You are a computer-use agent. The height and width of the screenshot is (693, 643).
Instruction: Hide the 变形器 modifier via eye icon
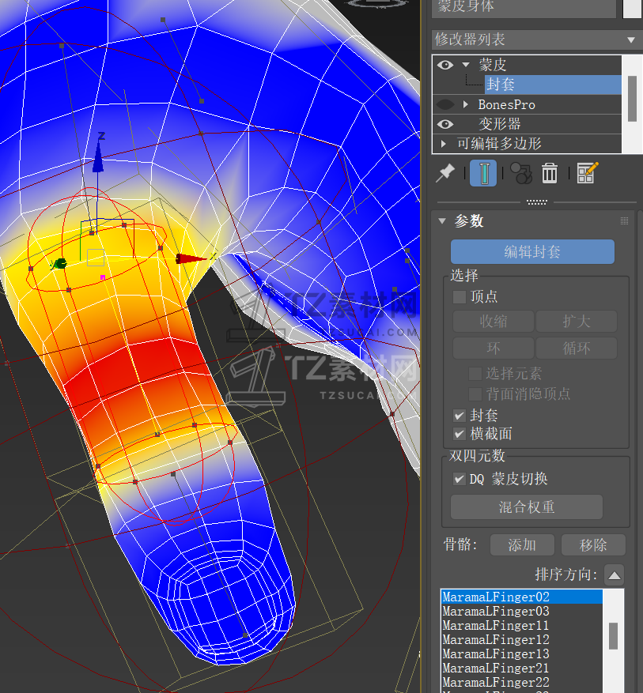point(444,124)
